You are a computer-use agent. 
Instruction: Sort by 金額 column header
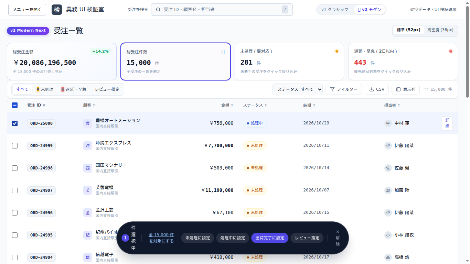[x=227, y=105]
